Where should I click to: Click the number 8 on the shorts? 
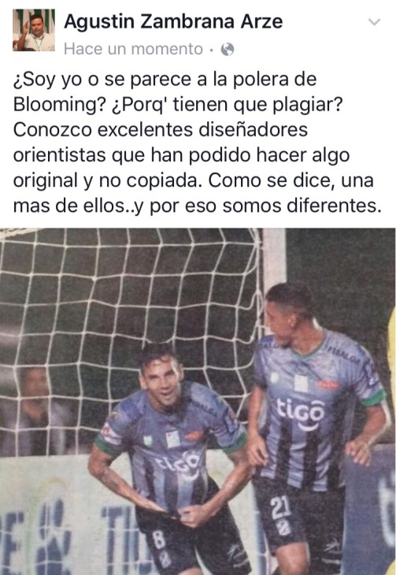coord(159,539)
